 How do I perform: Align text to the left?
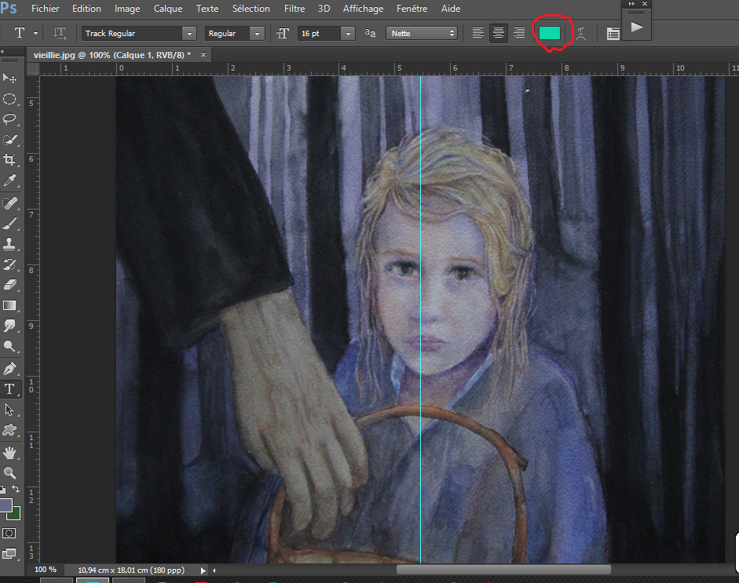click(x=477, y=33)
